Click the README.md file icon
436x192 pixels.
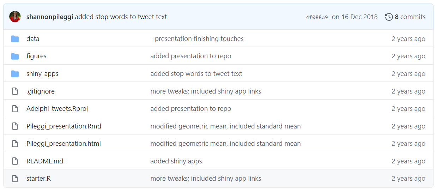tap(15, 161)
